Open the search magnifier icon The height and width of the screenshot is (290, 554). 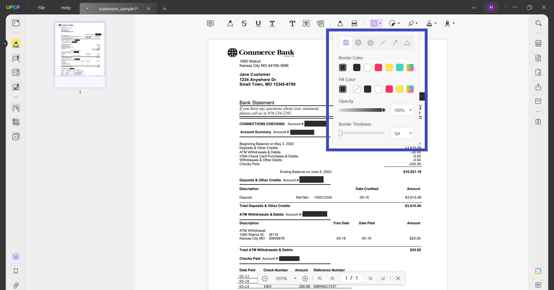pyautogui.click(x=538, y=23)
